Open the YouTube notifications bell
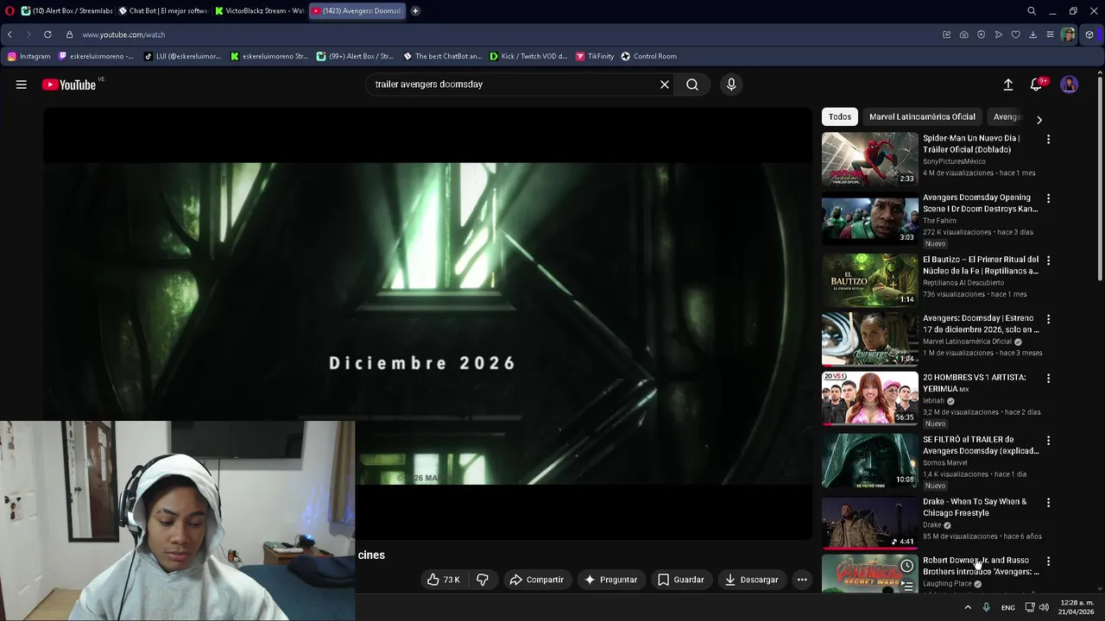1105x621 pixels. [1037, 85]
